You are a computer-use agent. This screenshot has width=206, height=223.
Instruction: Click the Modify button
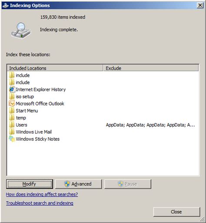[x=30, y=184]
